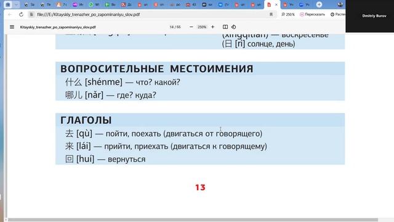
Task: Click the line 哪儿 [nǎr] — где? куда?
Action: click(x=111, y=95)
